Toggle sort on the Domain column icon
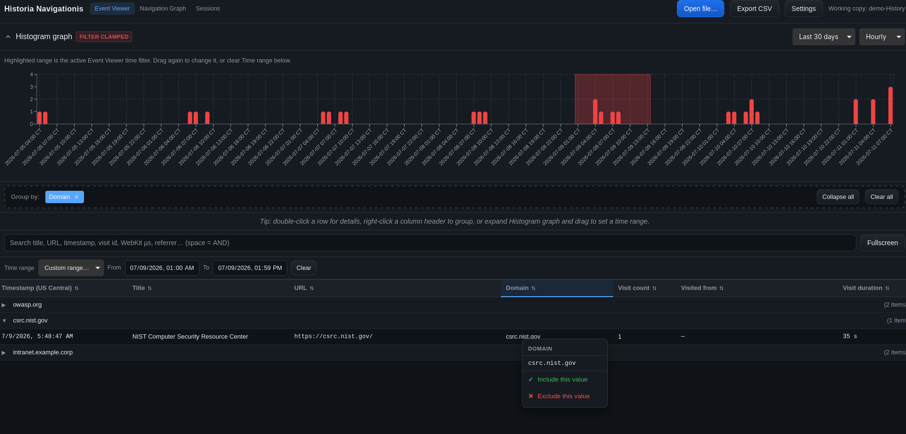 (533, 288)
